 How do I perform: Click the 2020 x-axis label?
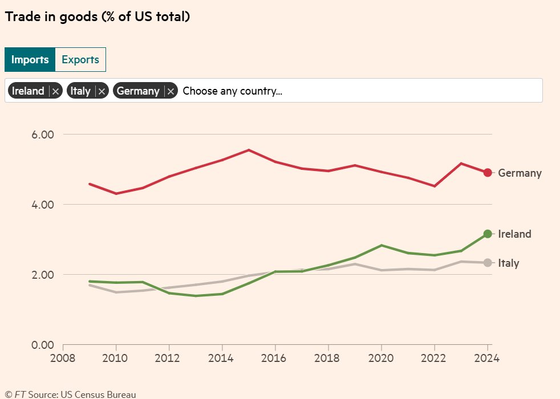pos(381,358)
